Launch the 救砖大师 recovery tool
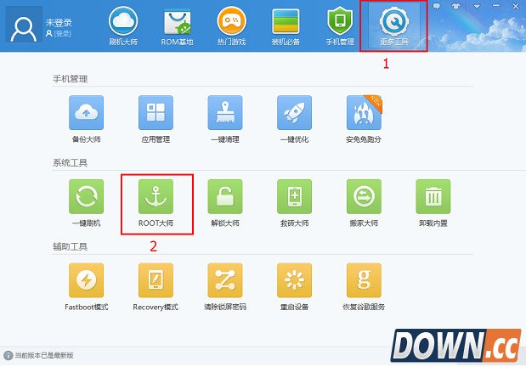 coord(294,198)
